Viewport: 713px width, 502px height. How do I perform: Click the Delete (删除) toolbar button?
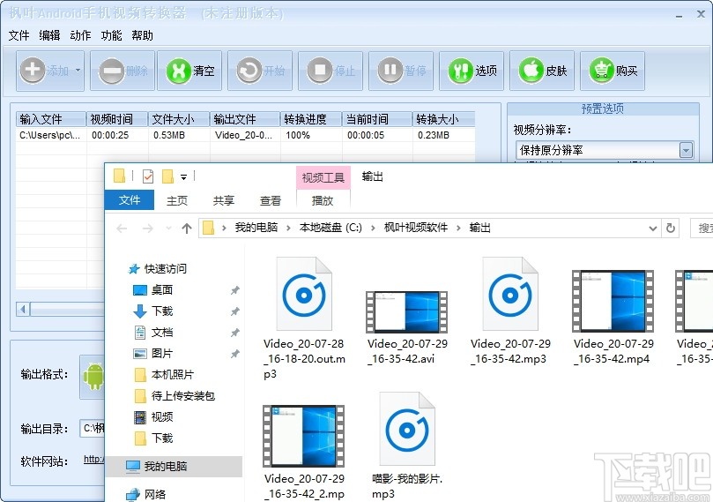(x=123, y=71)
